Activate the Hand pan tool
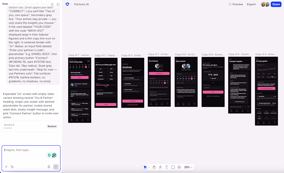 click(x=154, y=167)
